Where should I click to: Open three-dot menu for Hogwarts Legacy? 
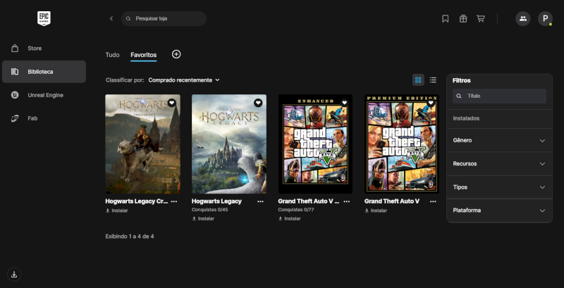tap(260, 201)
